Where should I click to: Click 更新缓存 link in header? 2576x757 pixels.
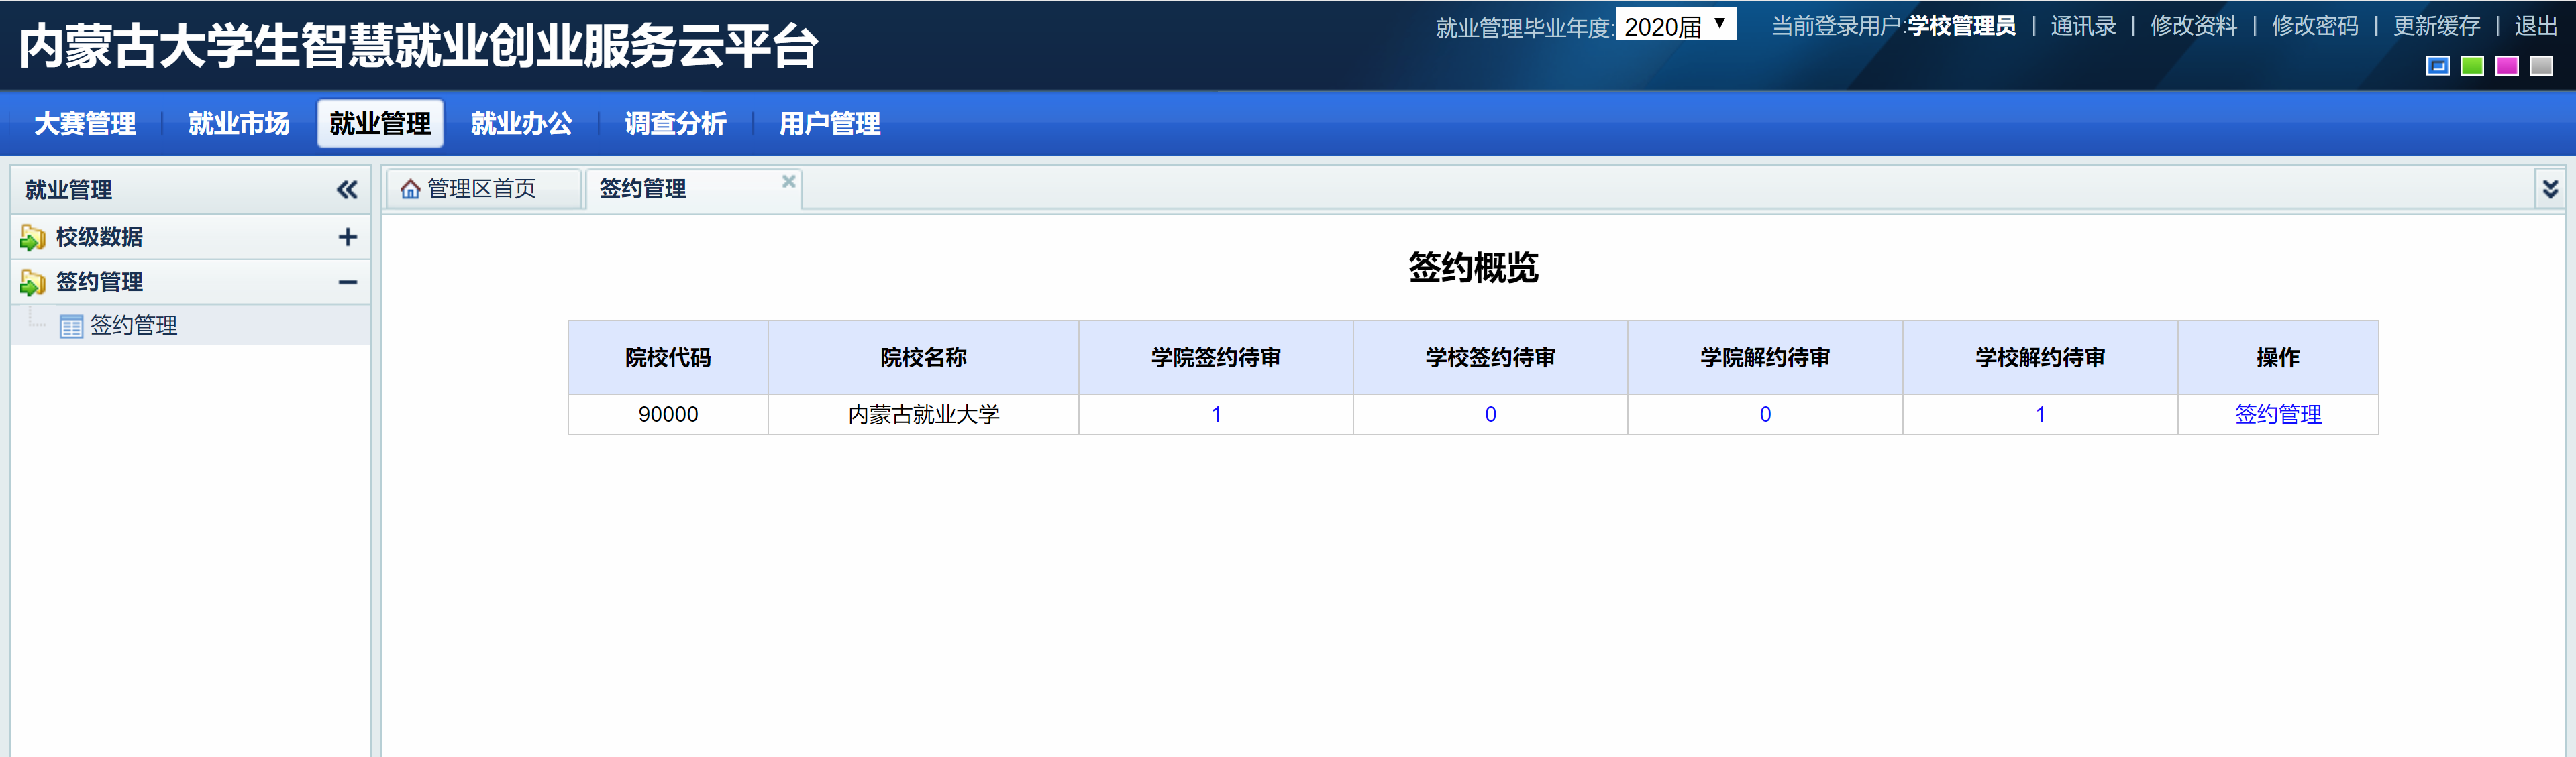coord(2436,26)
